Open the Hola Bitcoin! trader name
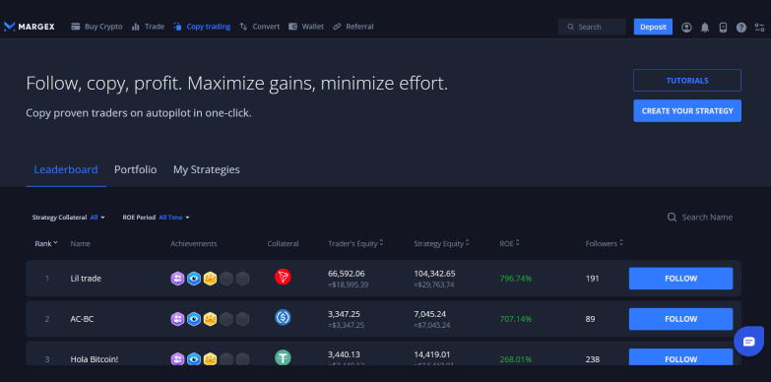The height and width of the screenshot is (382, 771). 94,359
